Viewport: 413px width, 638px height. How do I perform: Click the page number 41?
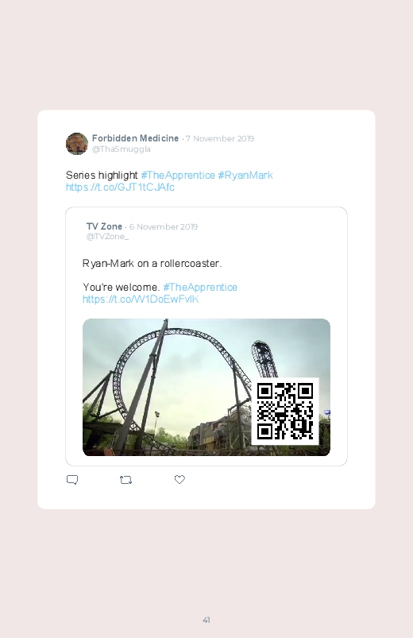[x=206, y=620]
